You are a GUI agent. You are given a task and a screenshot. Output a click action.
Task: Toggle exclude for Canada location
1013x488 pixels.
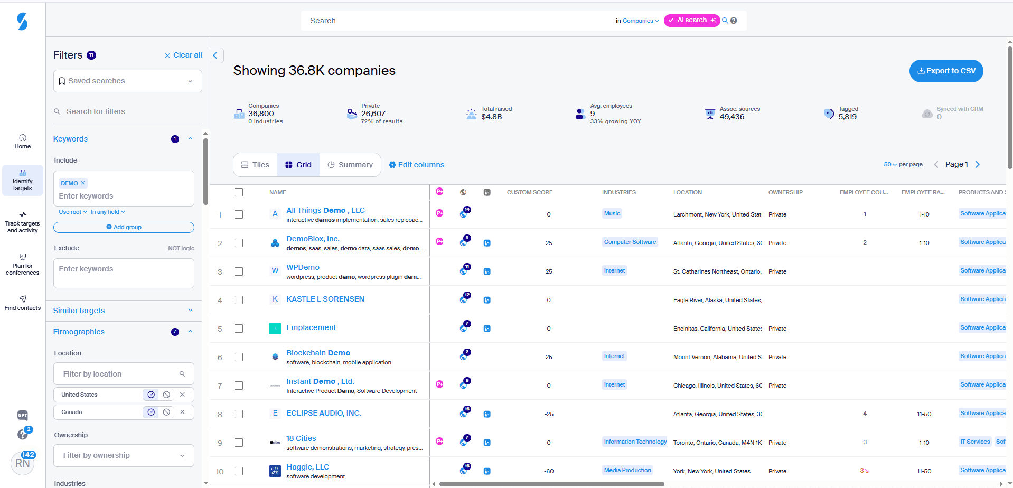click(166, 412)
